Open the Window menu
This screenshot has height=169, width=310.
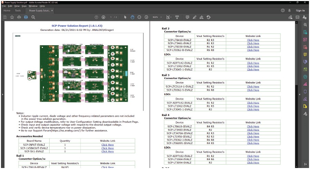coord(33,6)
